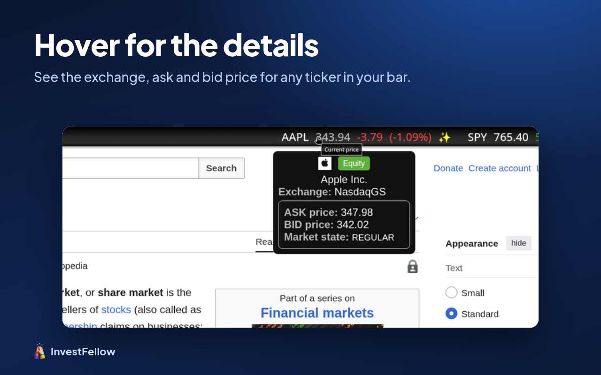Open the Financial markets series link

pyautogui.click(x=317, y=313)
